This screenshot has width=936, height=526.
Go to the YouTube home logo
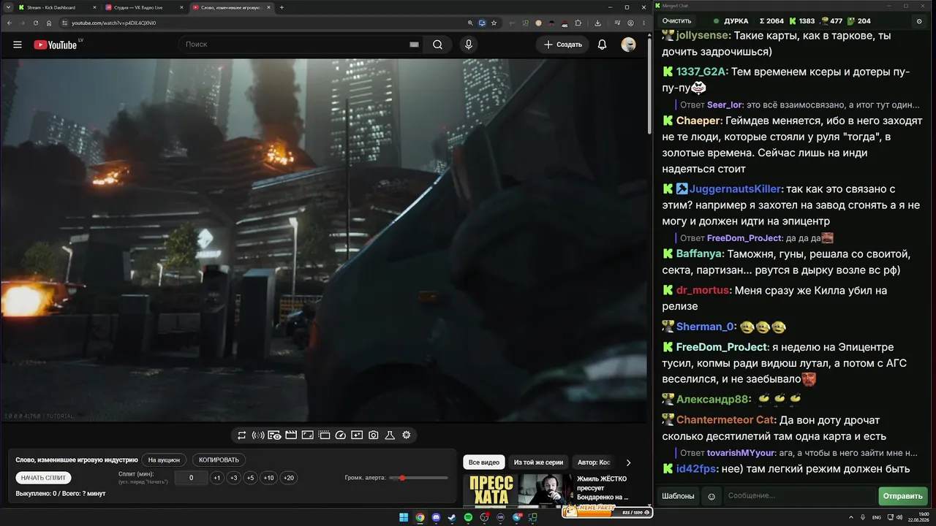coord(55,45)
